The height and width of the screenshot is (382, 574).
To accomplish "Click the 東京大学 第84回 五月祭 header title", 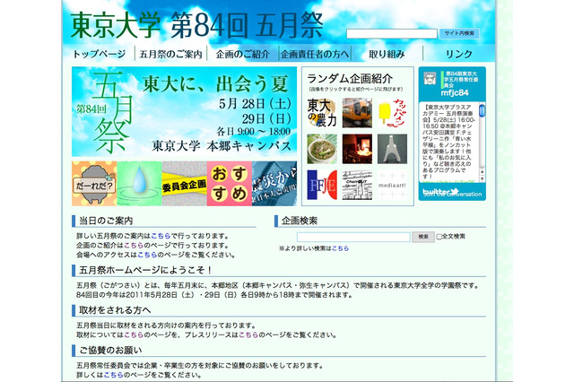I will click(196, 25).
